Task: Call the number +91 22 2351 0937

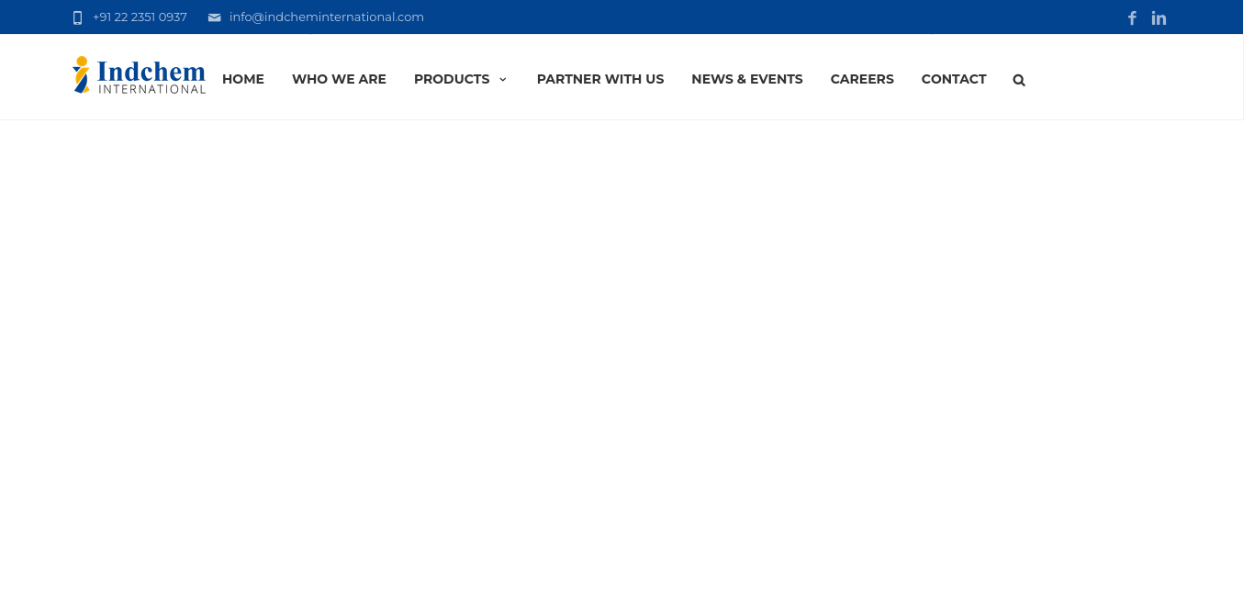Action: point(140,17)
